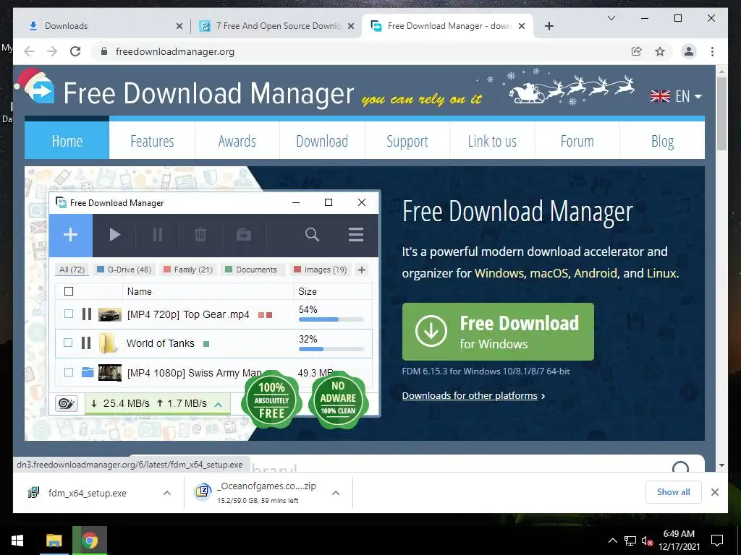
Task: Click the Oceanofgames zip download icon
Action: 203,491
